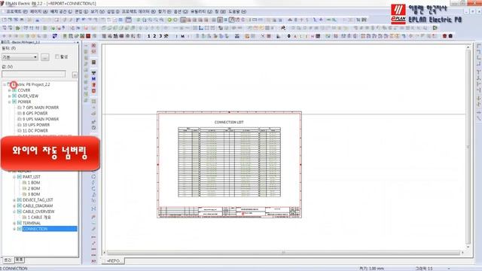482x271 pixels.
Task: Collapse the Electric P8 Project_2.2 root node
Action: pos(5,84)
